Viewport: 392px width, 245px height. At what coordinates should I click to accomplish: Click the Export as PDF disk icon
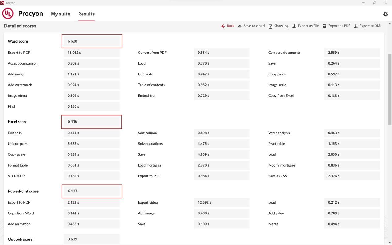325,26
